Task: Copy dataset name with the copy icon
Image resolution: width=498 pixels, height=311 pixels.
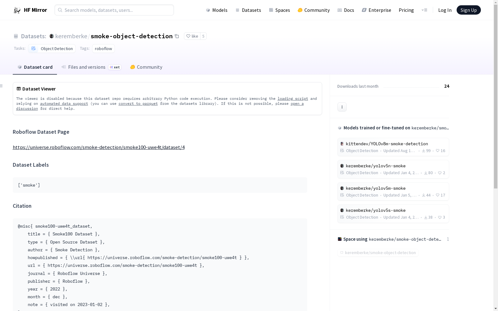Action: point(177,36)
